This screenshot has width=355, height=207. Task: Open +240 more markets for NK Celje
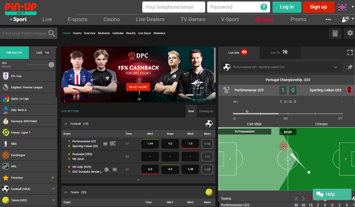click(207, 169)
